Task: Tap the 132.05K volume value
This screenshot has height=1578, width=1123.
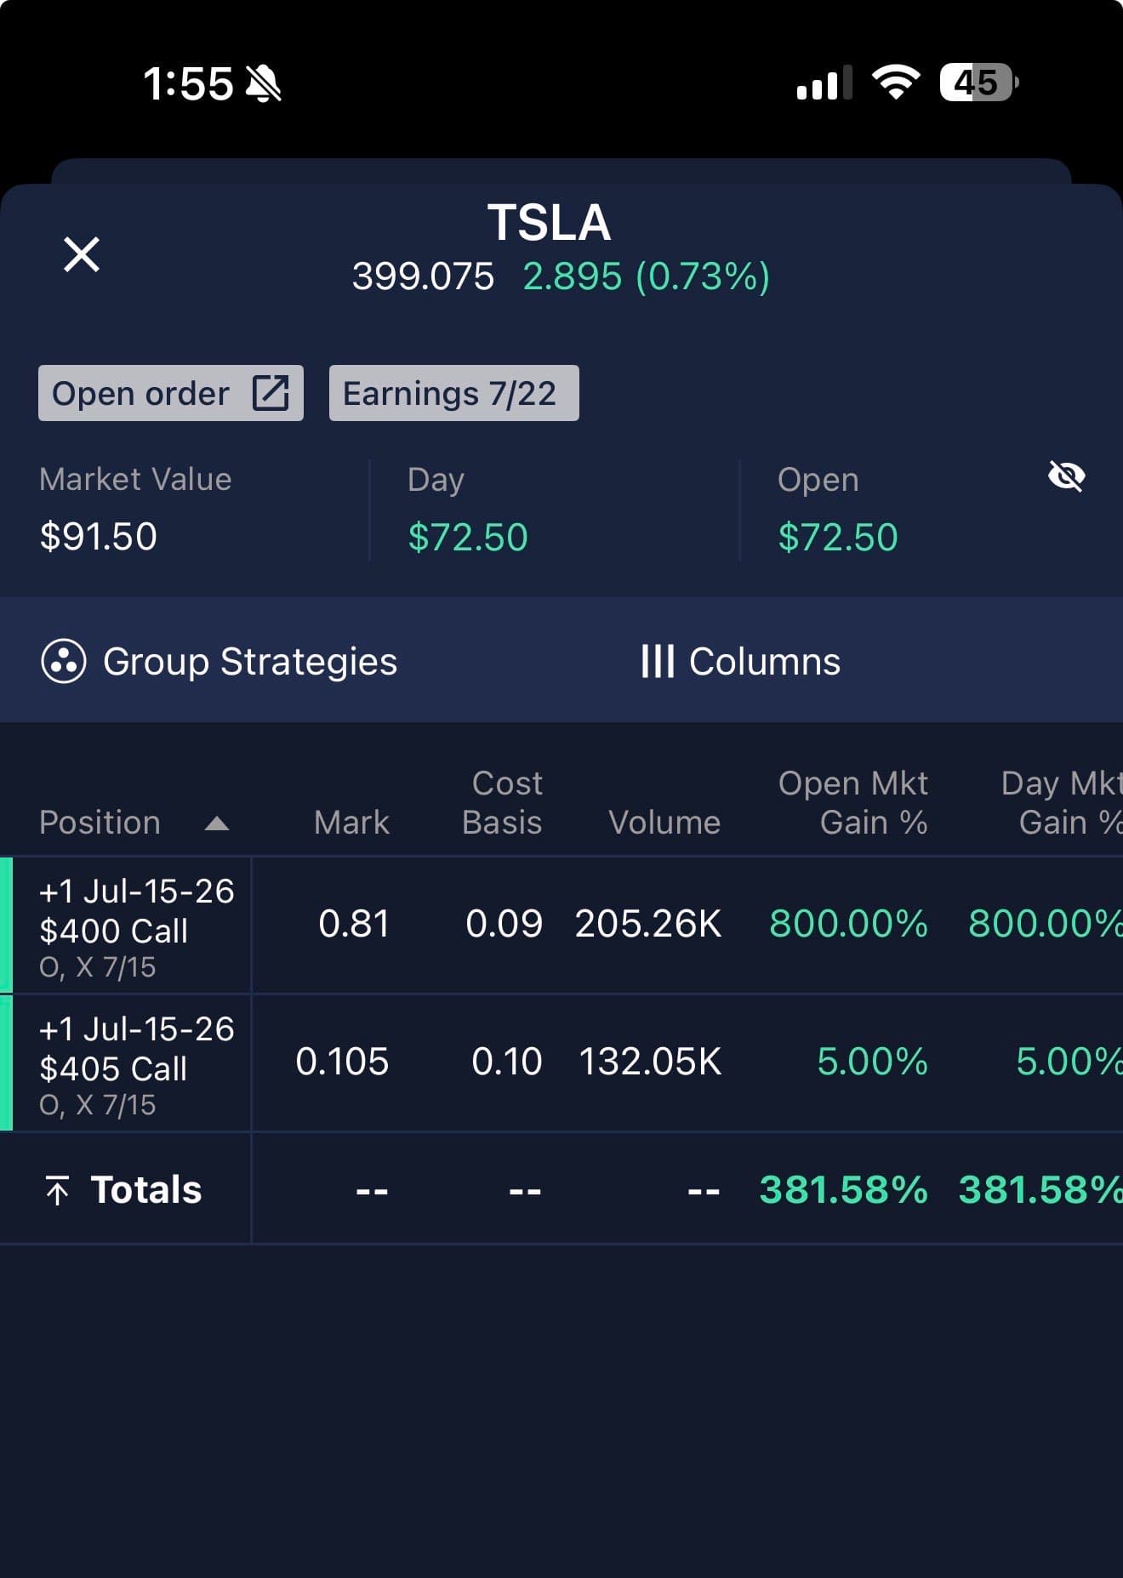Action: (x=650, y=1062)
